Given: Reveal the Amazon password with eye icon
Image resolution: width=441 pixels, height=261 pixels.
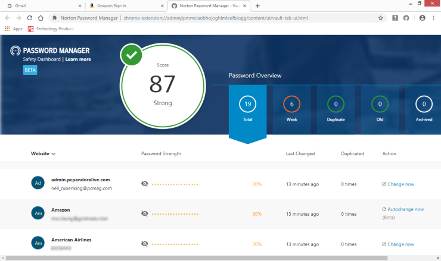Looking at the screenshot, I should point(145,213).
